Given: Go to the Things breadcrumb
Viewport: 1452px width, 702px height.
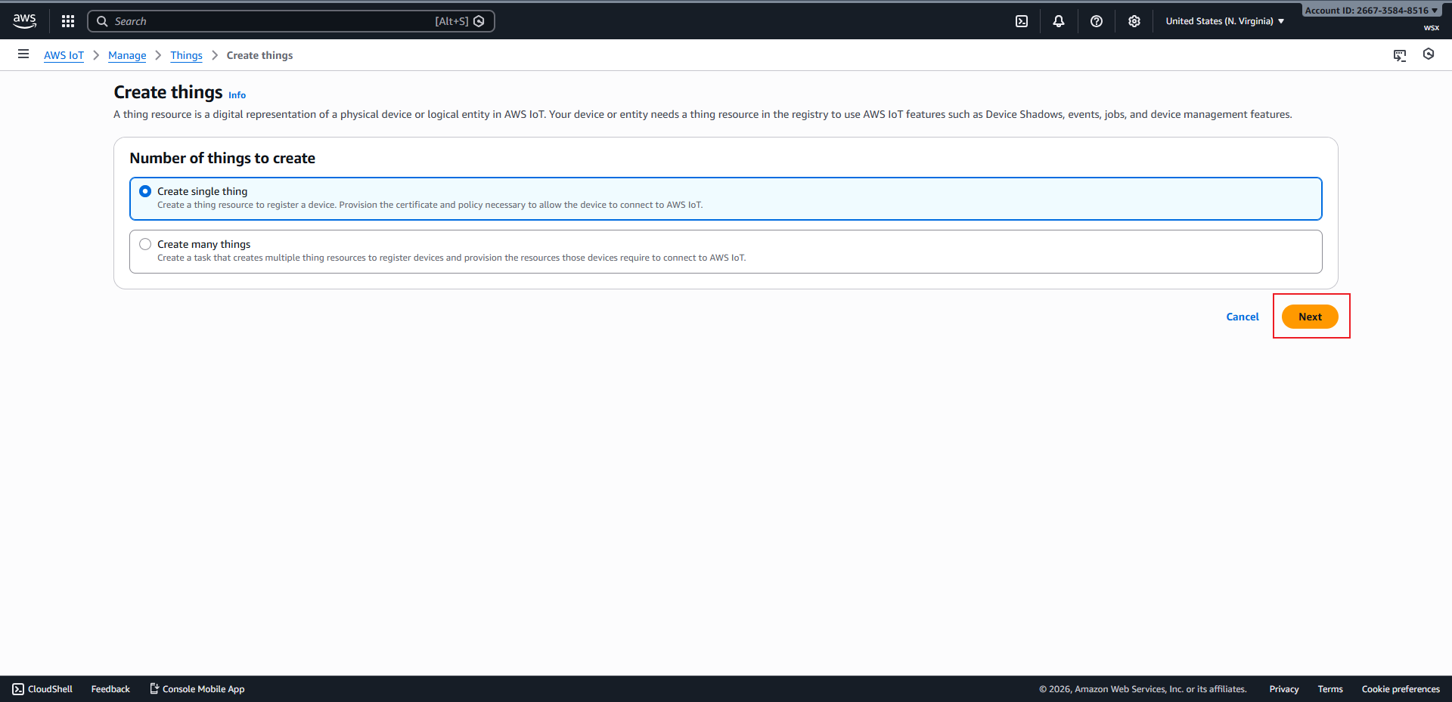Looking at the screenshot, I should tap(186, 55).
